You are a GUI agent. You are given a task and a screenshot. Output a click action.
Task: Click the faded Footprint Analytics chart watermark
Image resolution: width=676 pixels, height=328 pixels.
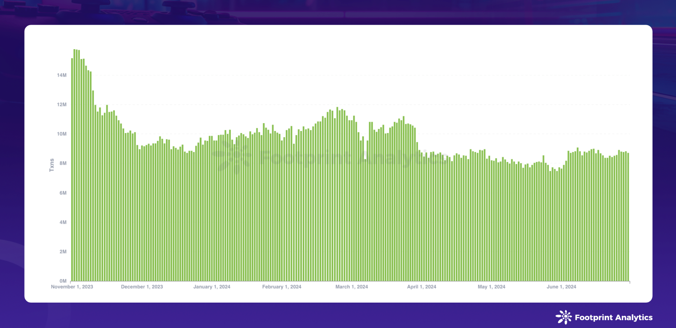pos(330,157)
